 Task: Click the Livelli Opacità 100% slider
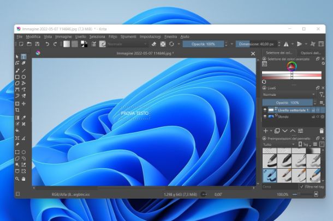pyautogui.click(x=288, y=103)
